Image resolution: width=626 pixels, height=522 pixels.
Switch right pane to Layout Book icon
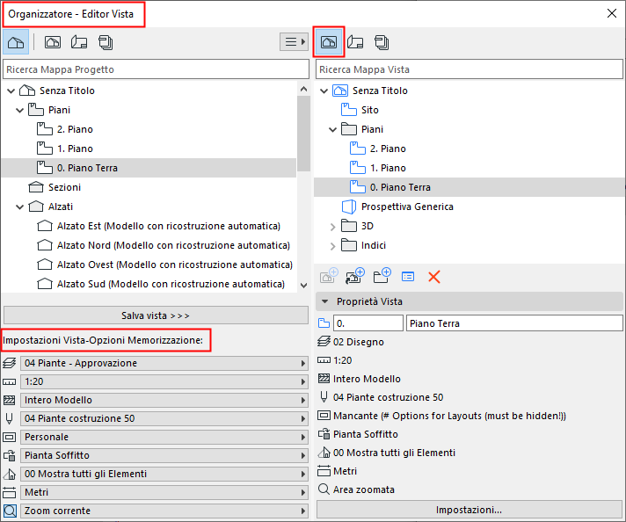click(x=355, y=42)
